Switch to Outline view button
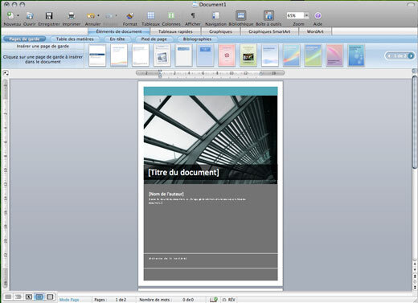Screen dimensions: 418x303 18,297
